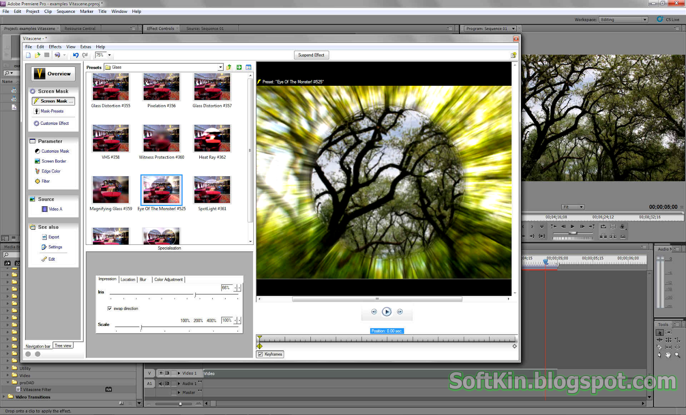
Task: Click Loop button in Program monitor
Action: (603, 226)
